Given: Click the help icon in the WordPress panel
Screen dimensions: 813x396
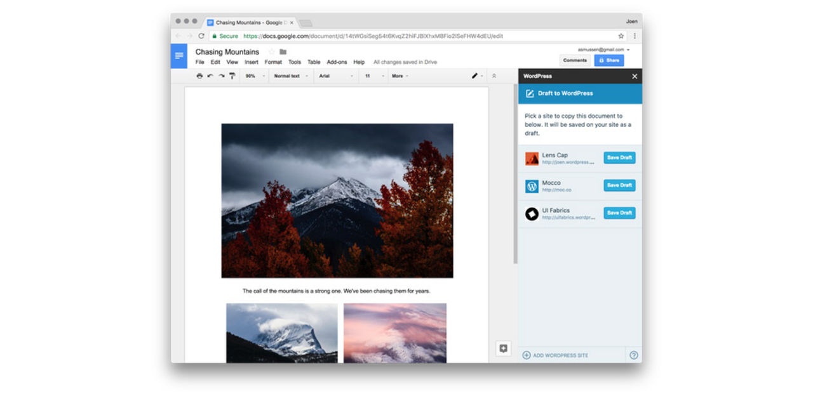Looking at the screenshot, I should click(633, 355).
